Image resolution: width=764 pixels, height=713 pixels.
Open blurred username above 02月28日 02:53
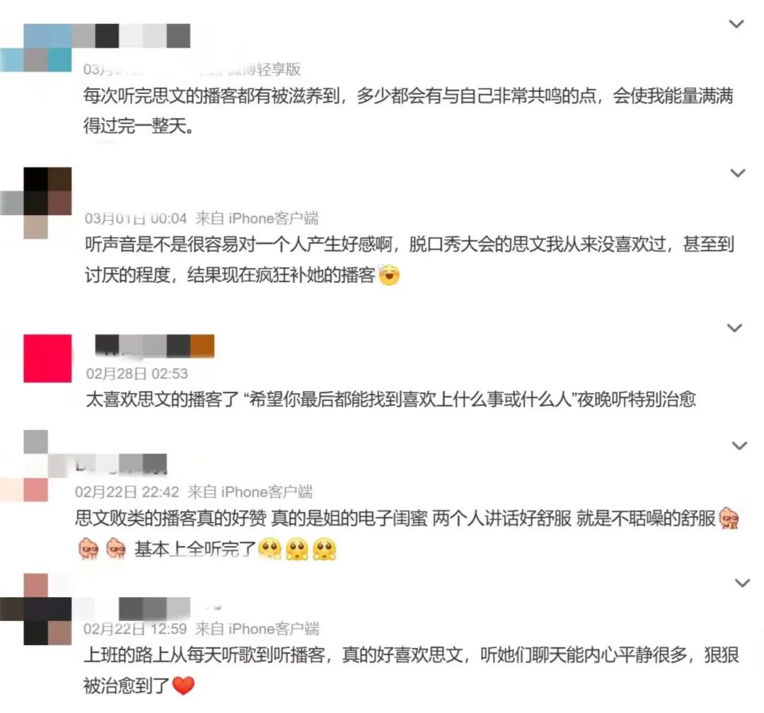pos(154,346)
